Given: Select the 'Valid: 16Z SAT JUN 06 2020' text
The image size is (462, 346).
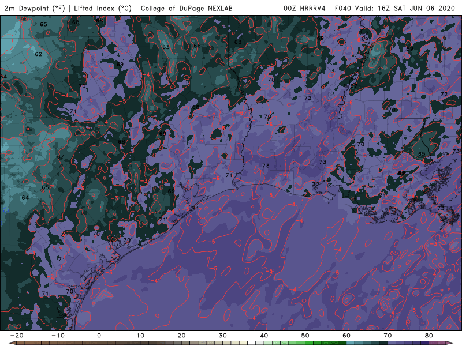Looking at the screenshot, I should 405,8.
